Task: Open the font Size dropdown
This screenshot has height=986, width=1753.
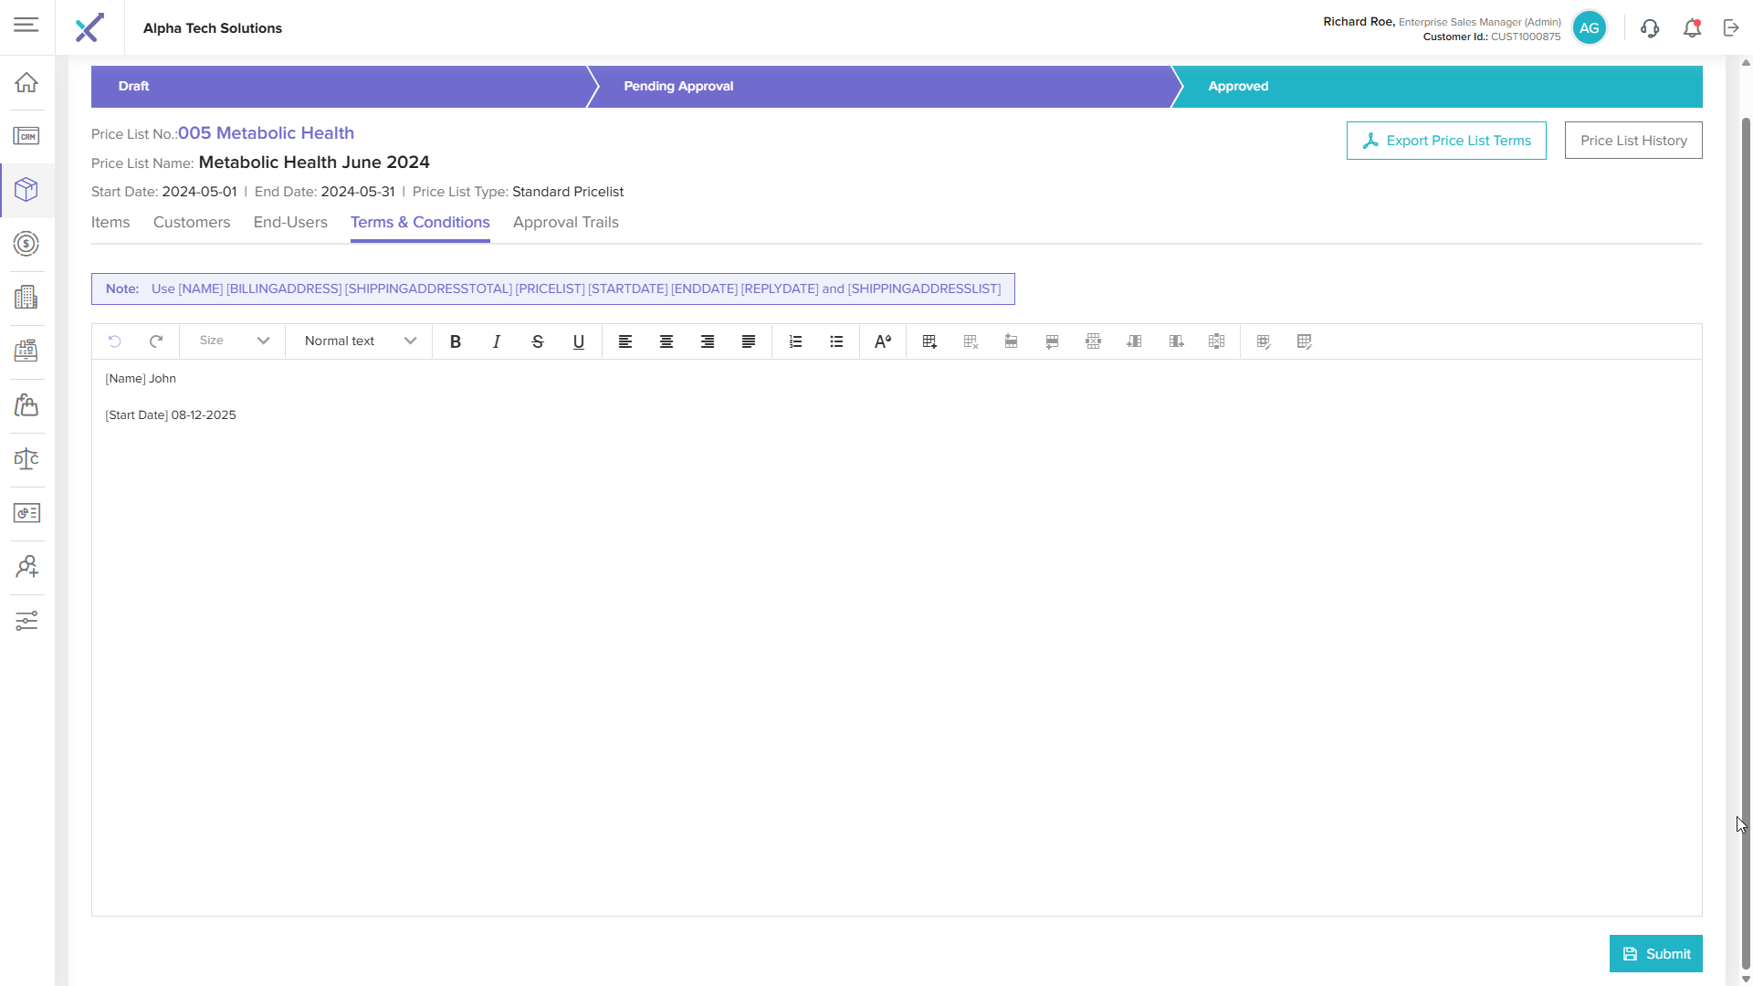Action: click(x=234, y=341)
